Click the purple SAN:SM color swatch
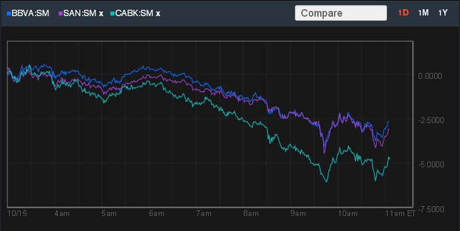 61,13
